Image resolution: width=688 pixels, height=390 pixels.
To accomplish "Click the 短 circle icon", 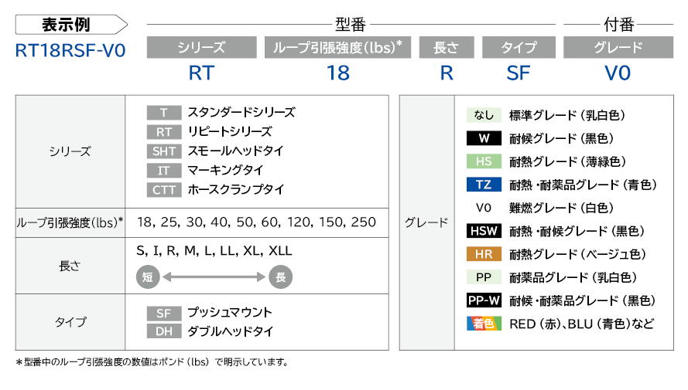I will 147,277.
